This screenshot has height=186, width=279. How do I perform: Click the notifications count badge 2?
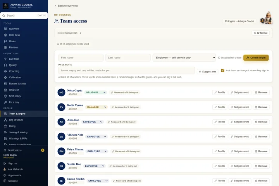coord(43,150)
